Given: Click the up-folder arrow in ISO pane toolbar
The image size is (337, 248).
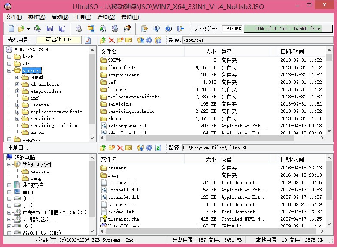Looking at the screenshot, I should tap(103, 40).
